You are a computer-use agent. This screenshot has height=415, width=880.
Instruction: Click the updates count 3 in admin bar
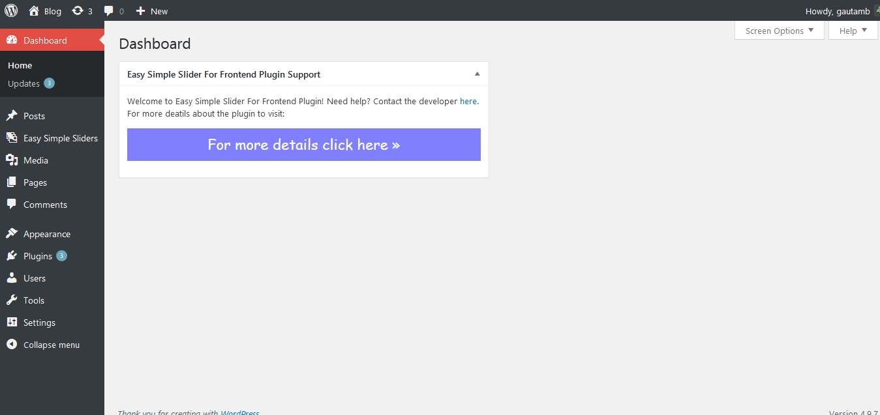pyautogui.click(x=90, y=11)
